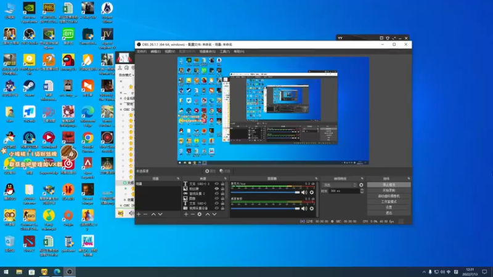493x277 pixels.
Task: Click the 退出 exit button in Controls
Action: 389,213
